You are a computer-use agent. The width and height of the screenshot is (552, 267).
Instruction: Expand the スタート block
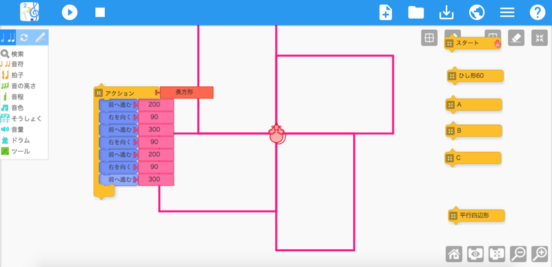449,43
